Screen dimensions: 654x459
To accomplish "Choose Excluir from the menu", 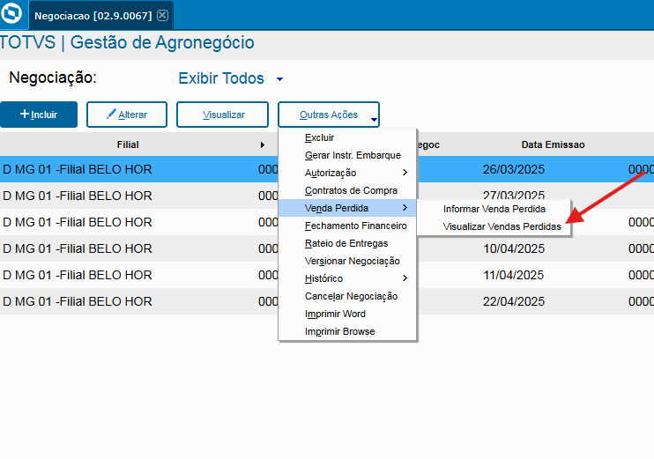I will point(347,137).
